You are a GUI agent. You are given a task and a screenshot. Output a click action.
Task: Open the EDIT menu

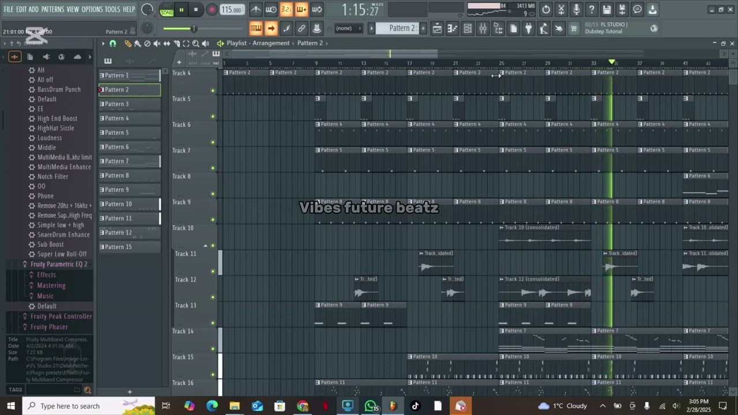pyautogui.click(x=21, y=9)
